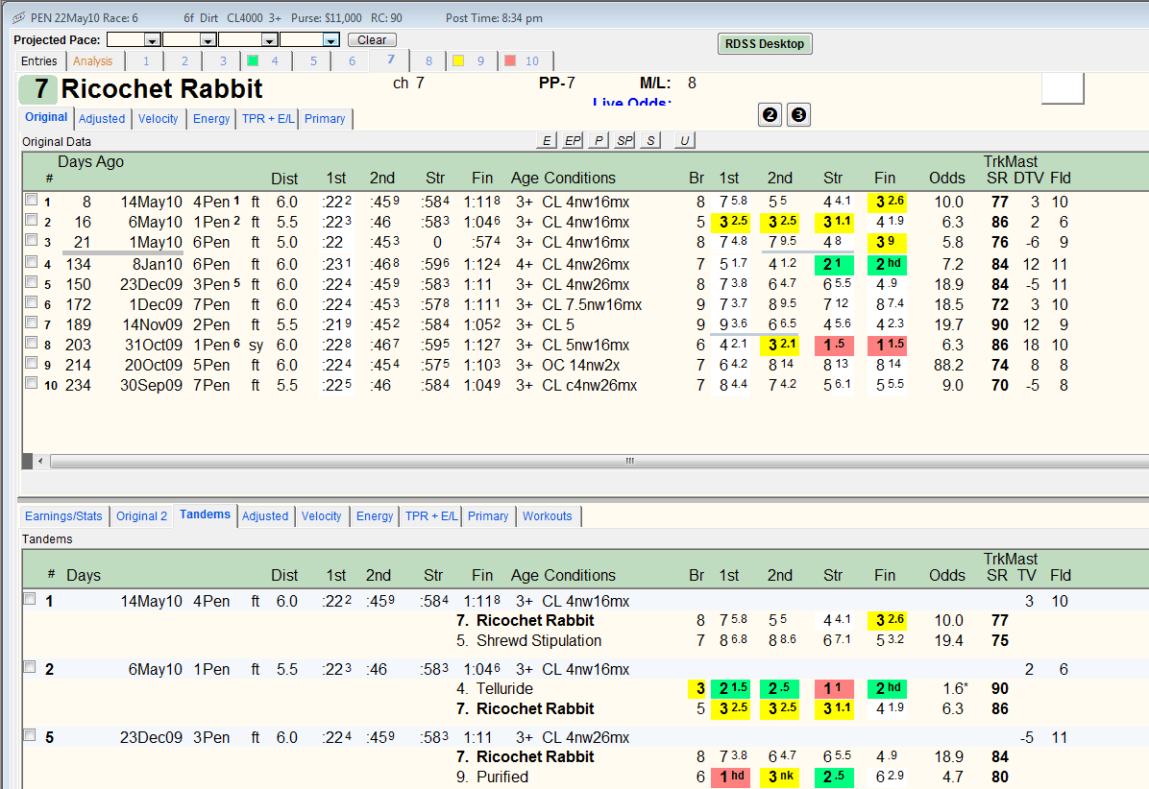Image resolution: width=1149 pixels, height=789 pixels.
Task: Click the empty white box near M/L
Action: pyautogui.click(x=1063, y=88)
